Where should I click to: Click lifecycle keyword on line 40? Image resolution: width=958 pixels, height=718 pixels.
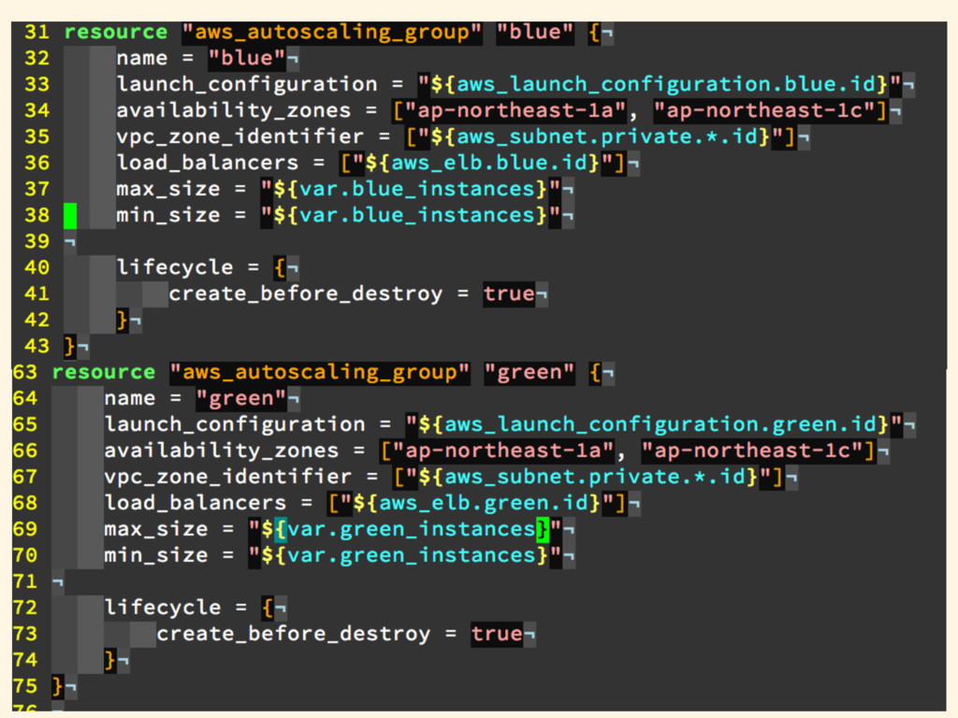coord(175,267)
